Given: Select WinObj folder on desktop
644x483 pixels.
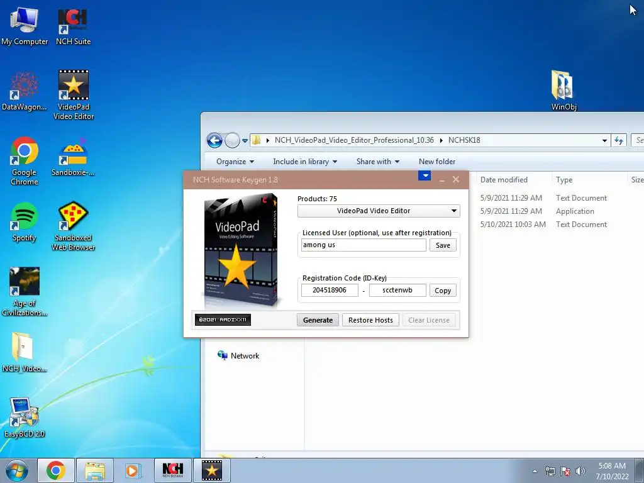Looking at the screenshot, I should pos(563,91).
